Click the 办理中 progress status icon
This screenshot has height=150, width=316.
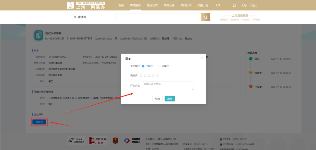coord(251,73)
